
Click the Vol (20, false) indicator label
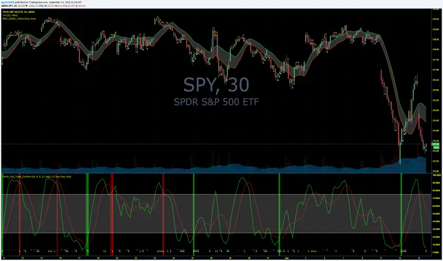click(x=10, y=15)
